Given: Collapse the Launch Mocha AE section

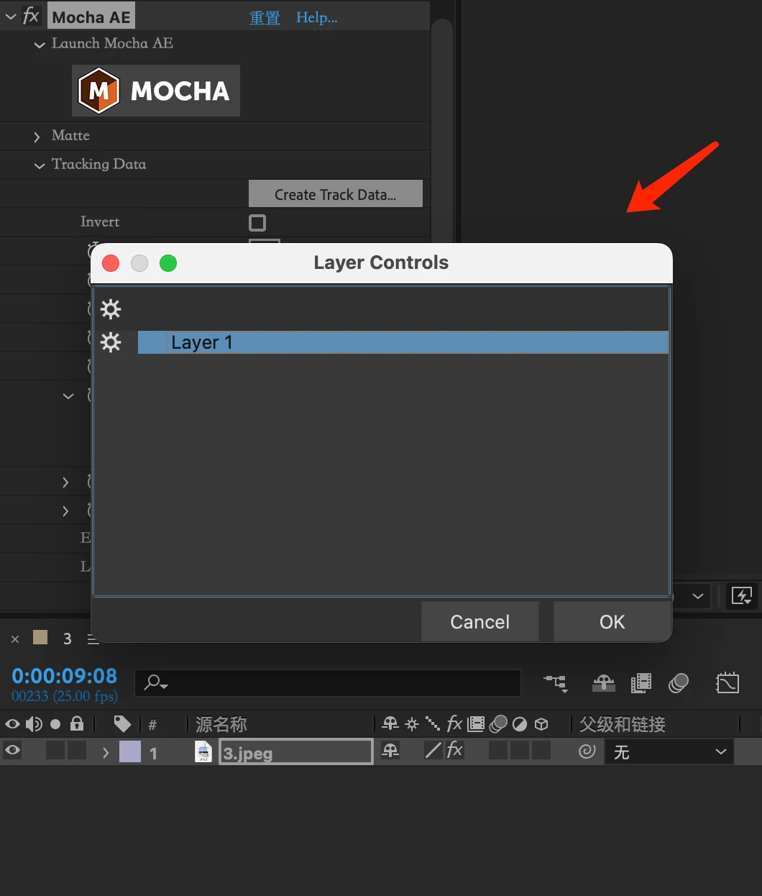Looking at the screenshot, I should [40, 45].
